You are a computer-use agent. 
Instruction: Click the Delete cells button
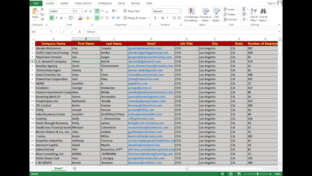tap(231, 14)
